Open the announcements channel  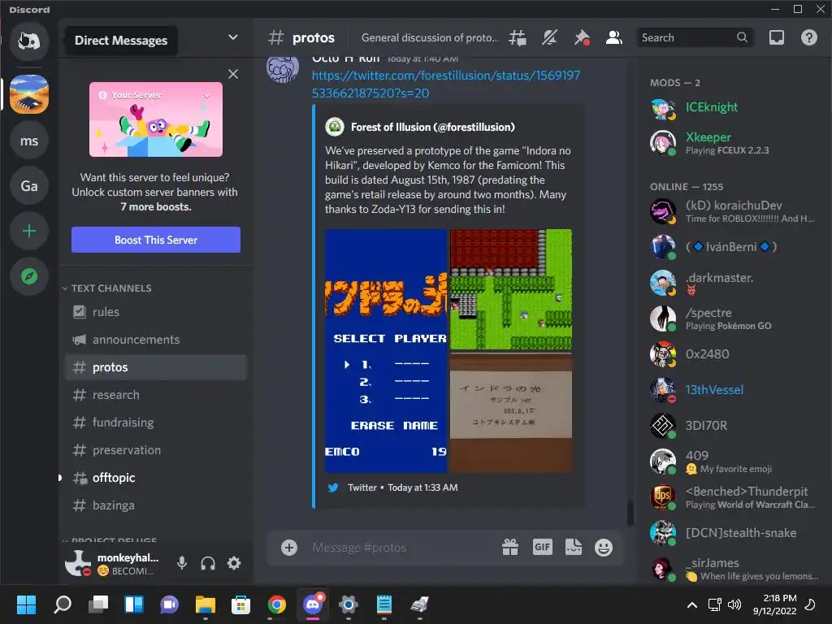[156, 340]
